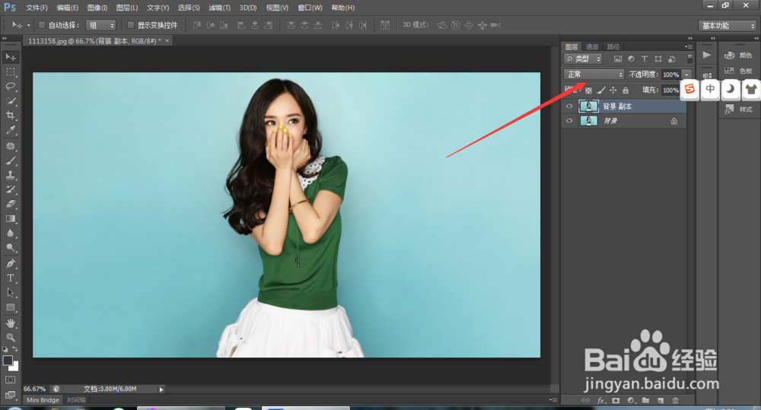Toggle the layer filter switch
Viewport: 761px width, 410px height.
689,59
